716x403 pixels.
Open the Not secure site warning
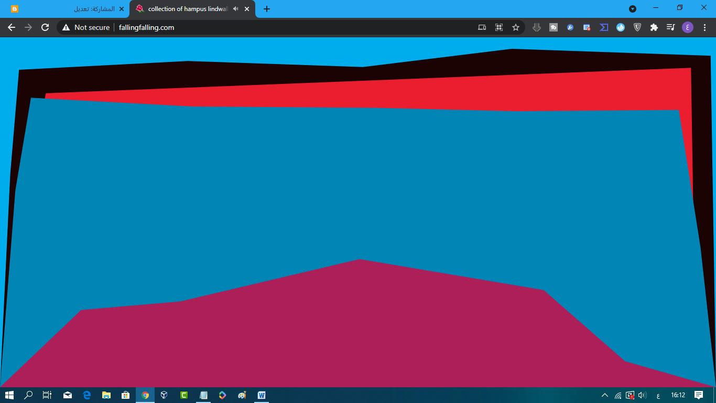(x=86, y=27)
